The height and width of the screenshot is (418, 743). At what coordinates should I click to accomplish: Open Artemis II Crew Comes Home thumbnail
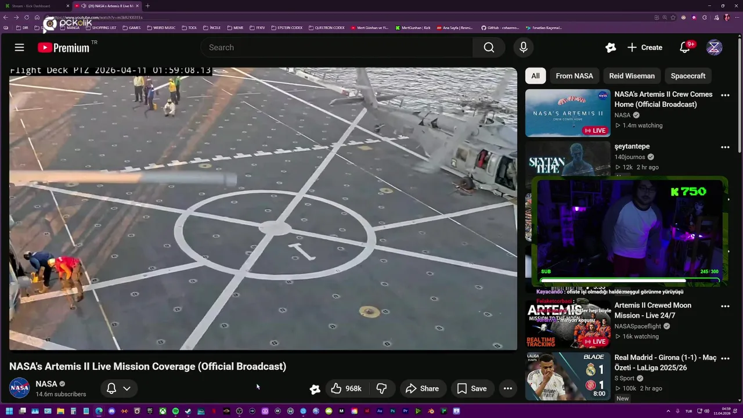point(568,113)
